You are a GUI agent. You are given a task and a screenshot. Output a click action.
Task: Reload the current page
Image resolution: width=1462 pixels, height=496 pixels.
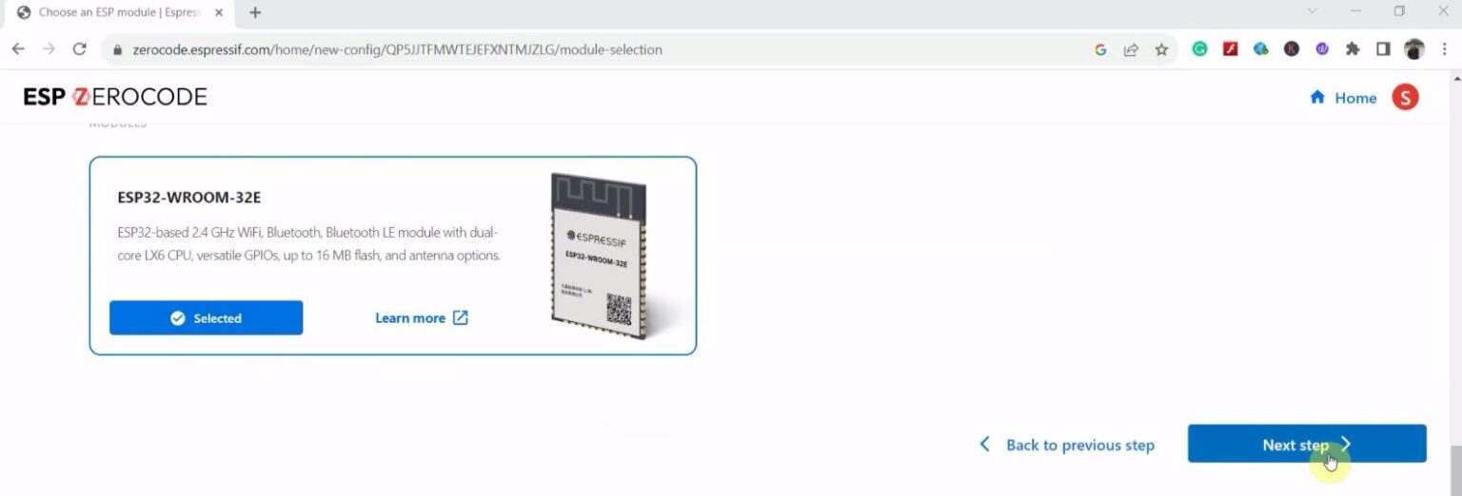point(80,49)
